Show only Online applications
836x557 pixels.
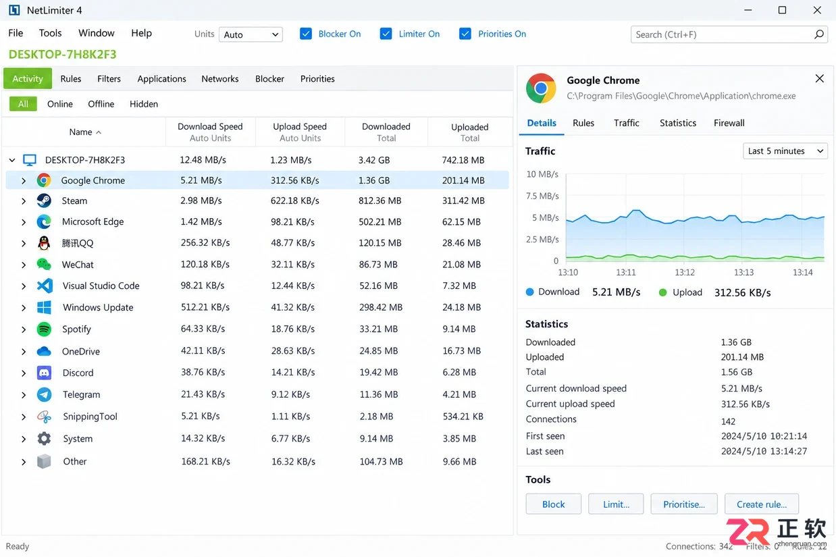(60, 104)
